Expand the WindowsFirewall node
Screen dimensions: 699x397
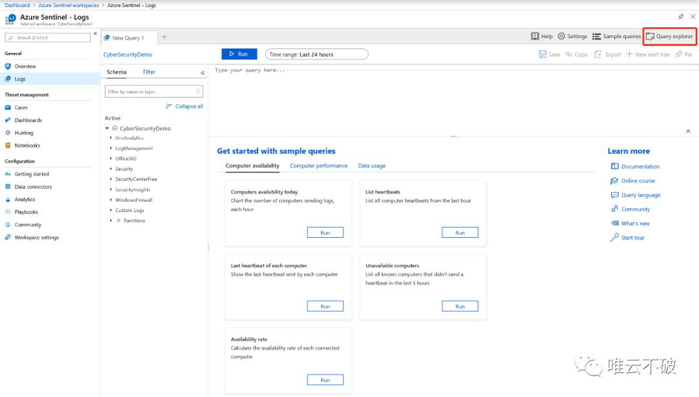click(x=111, y=200)
